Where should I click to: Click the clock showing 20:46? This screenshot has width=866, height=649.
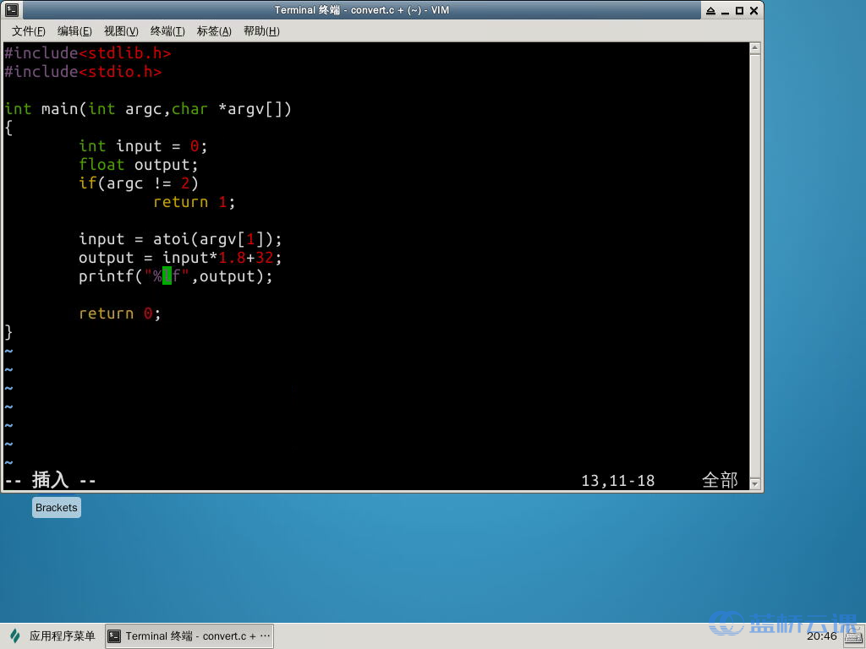point(822,636)
